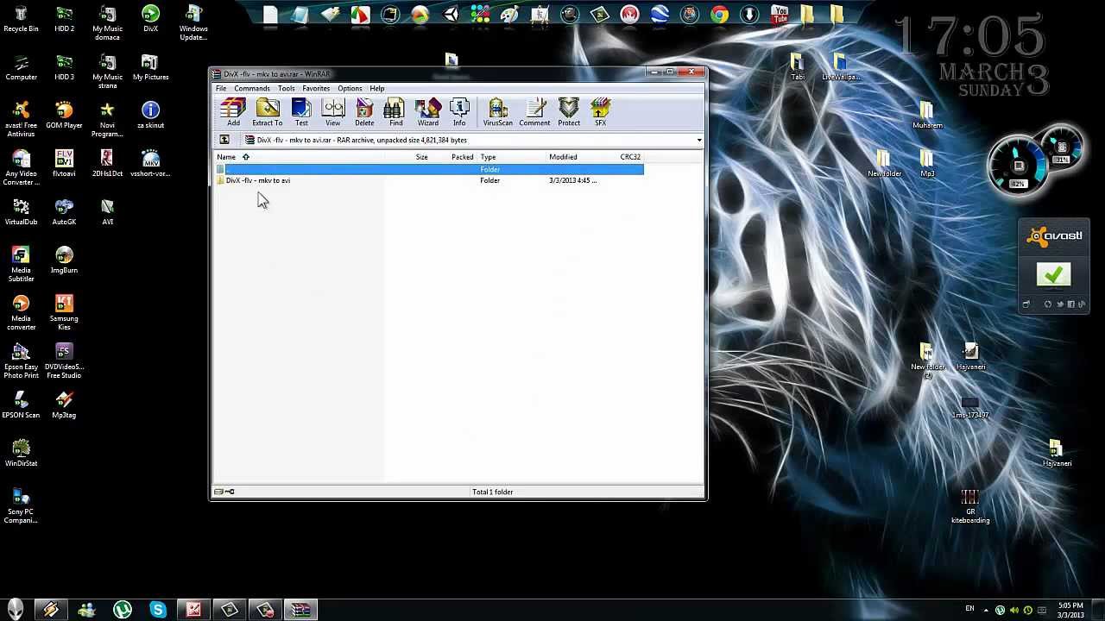Click the Protect toolbar icon

[x=569, y=112]
